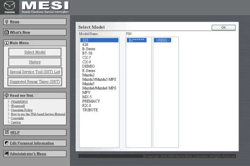This screenshot has height=166, width=250.
Task: Open the [WARNING] link
Action: pyautogui.click(x=19, y=102)
